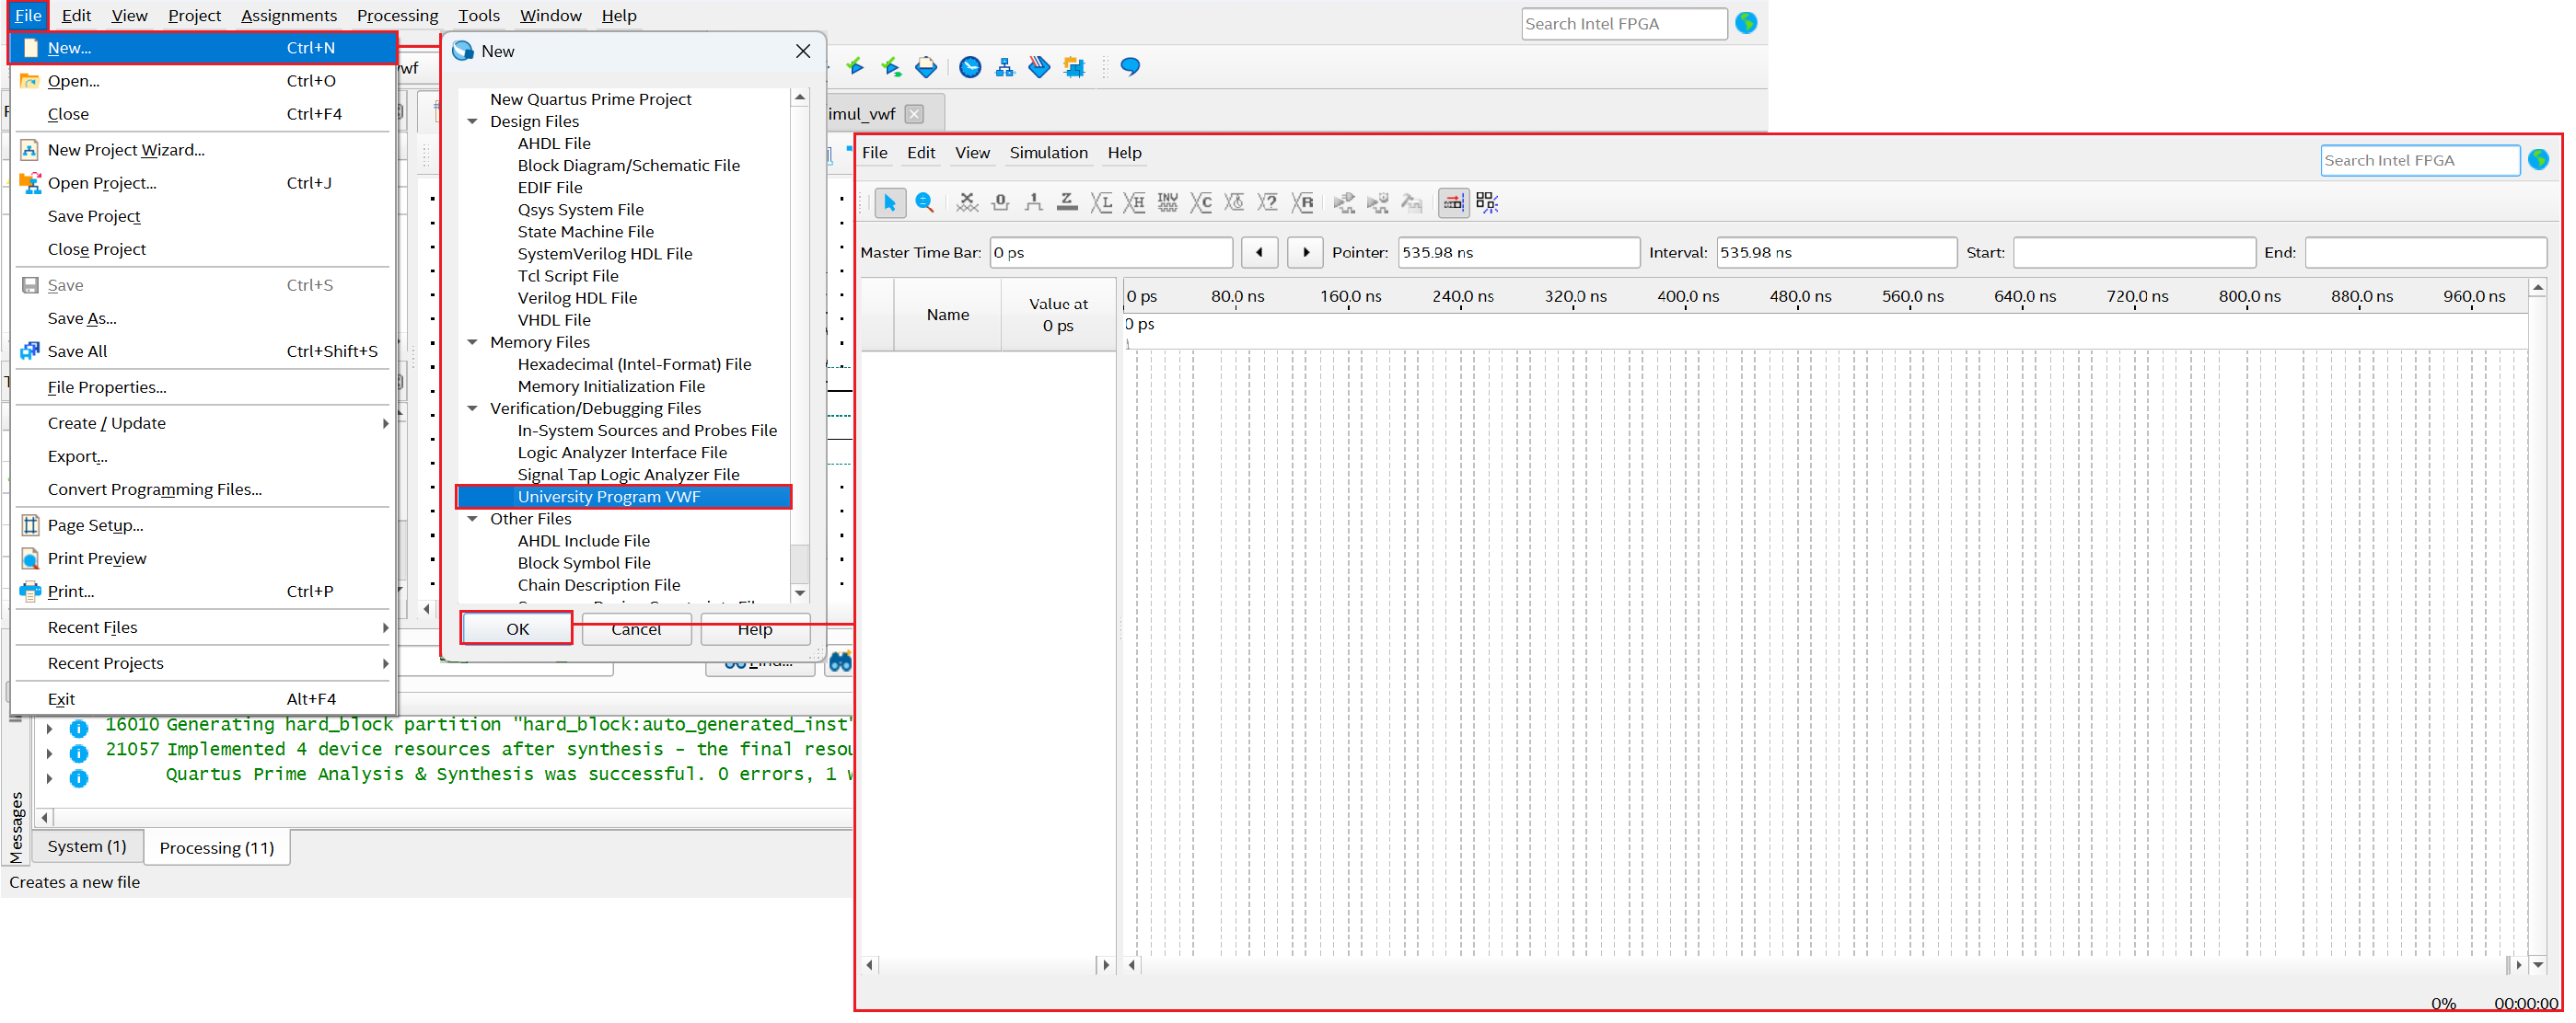
Task: Click globe icon beside Quartus search field
Action: coord(1746,23)
